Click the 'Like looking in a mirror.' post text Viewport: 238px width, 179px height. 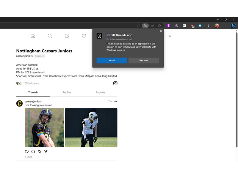click(38, 105)
